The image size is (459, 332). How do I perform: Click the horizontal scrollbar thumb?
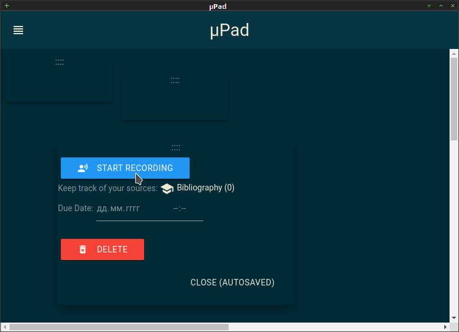click(x=119, y=327)
